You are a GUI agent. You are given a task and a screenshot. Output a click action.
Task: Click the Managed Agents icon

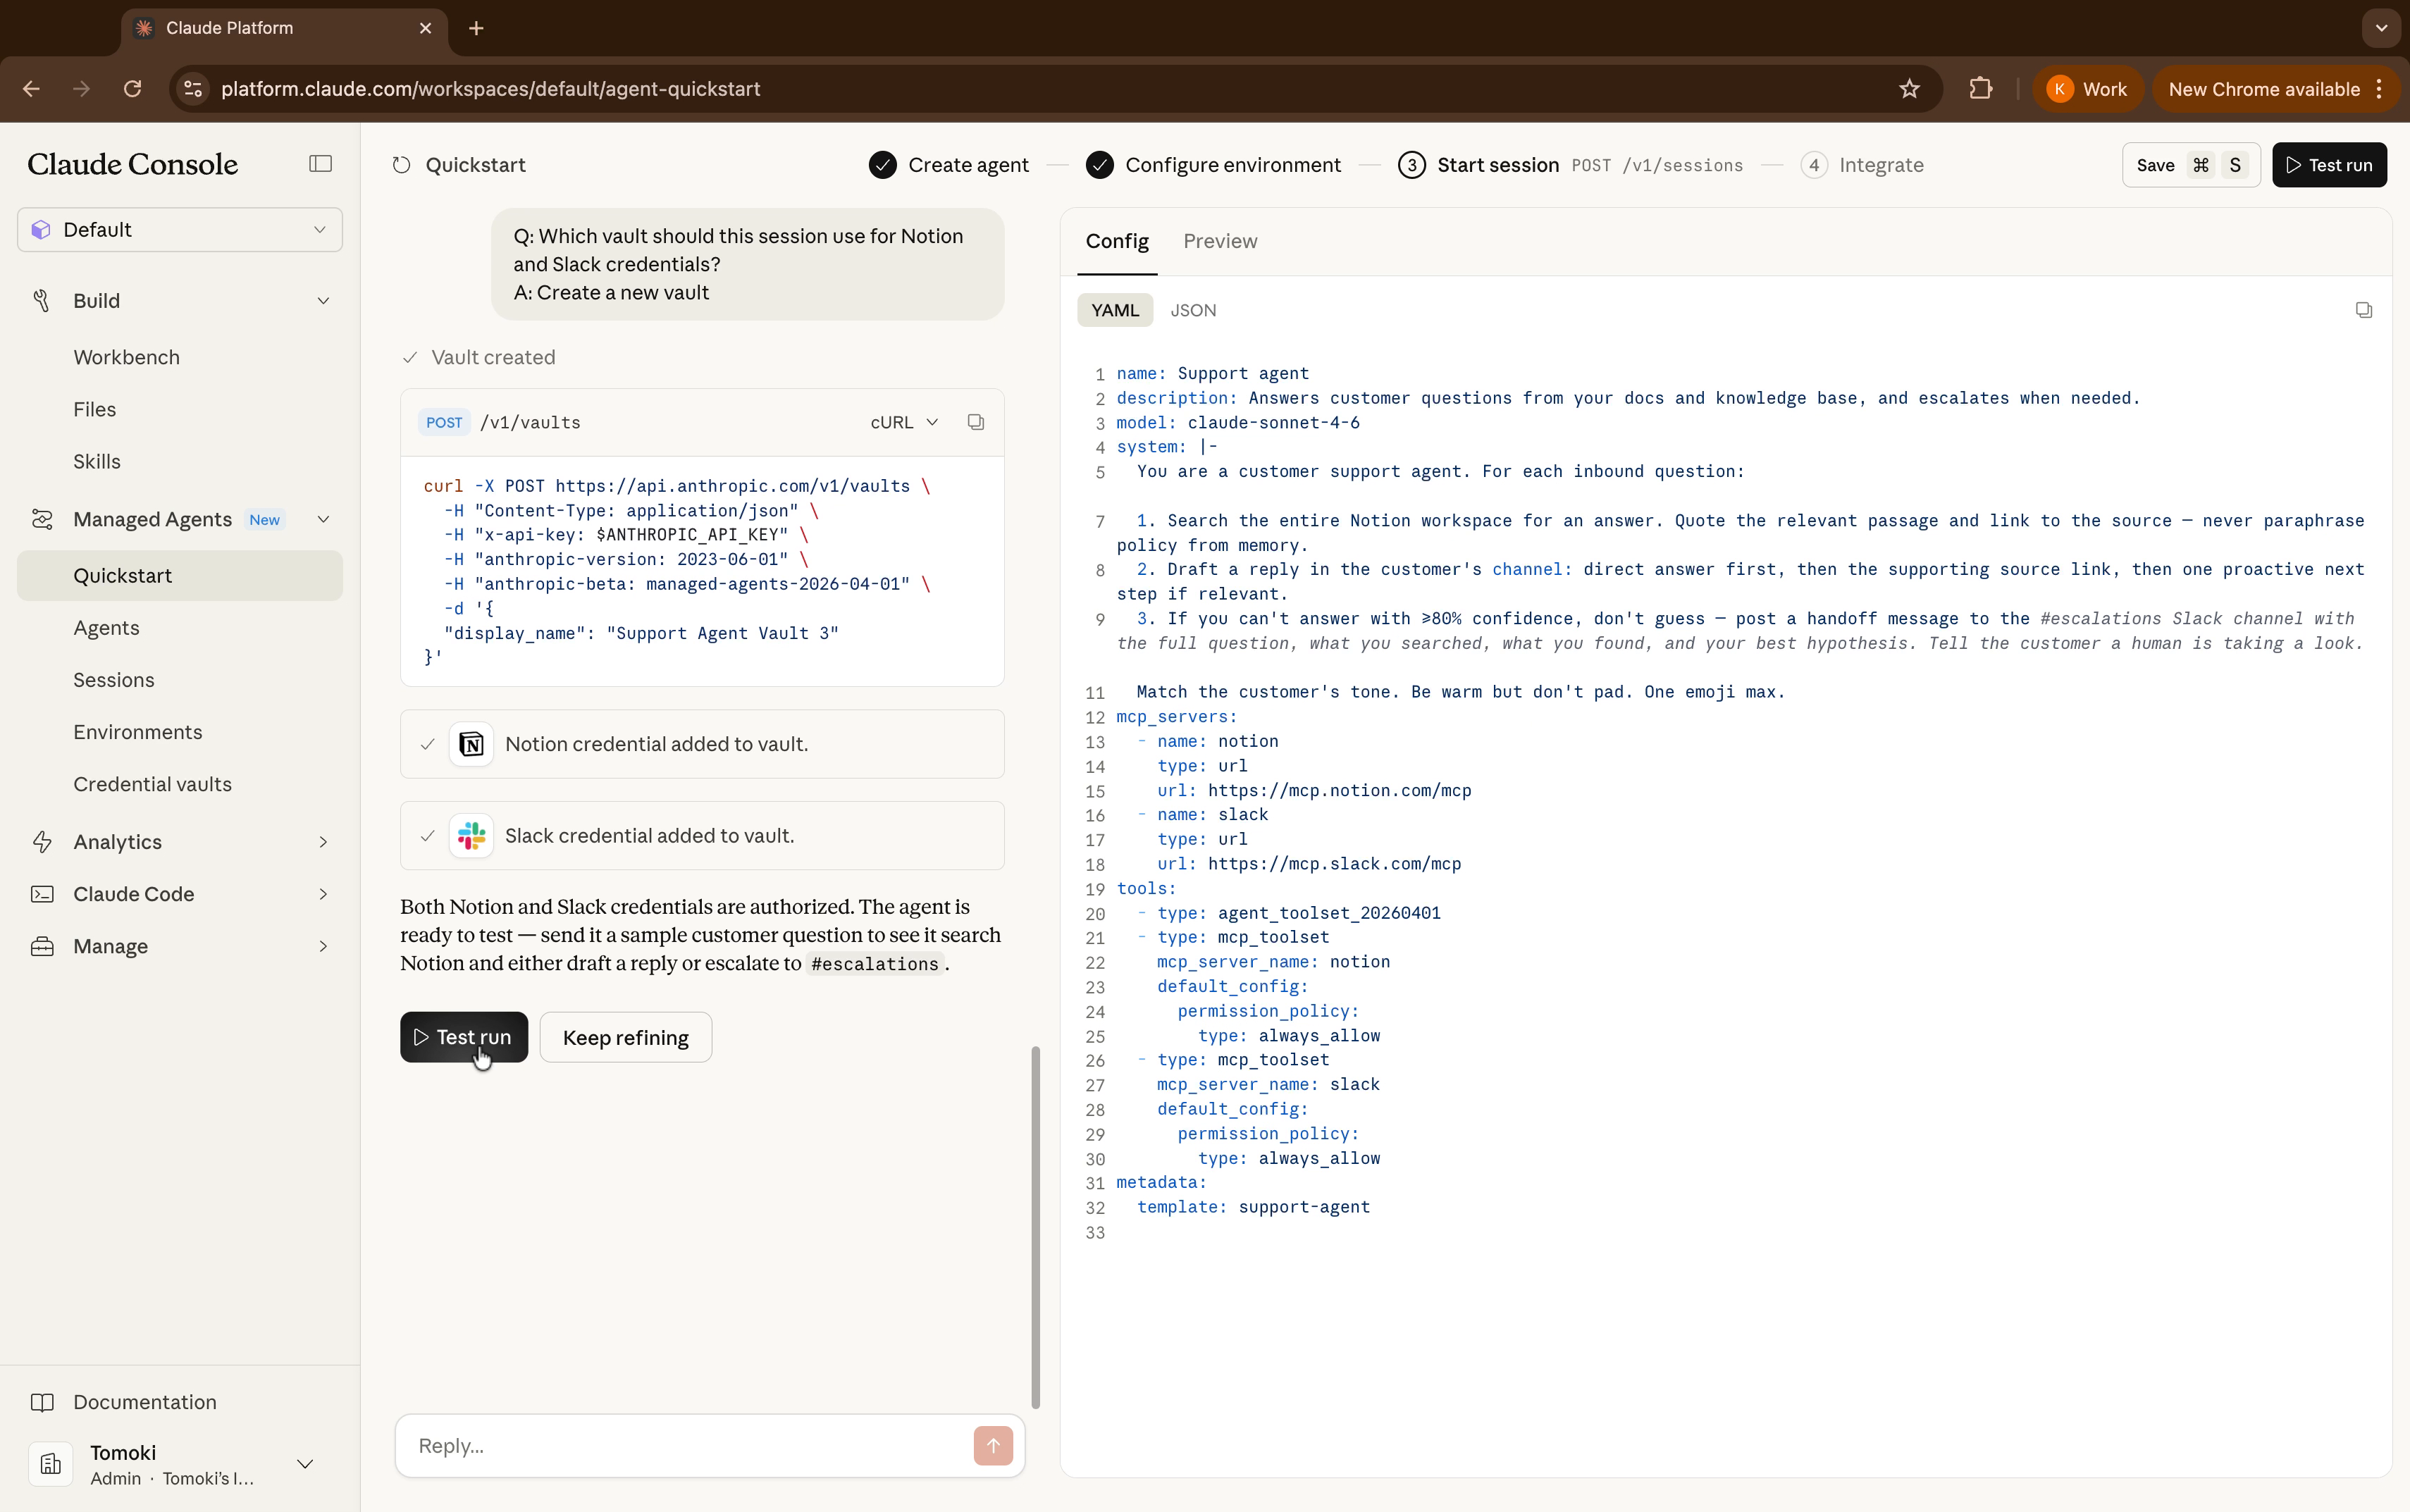coord(42,519)
